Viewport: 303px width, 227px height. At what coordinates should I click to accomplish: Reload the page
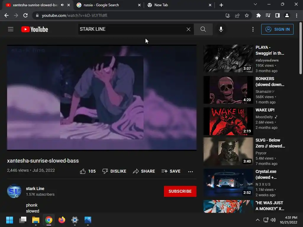click(25, 15)
